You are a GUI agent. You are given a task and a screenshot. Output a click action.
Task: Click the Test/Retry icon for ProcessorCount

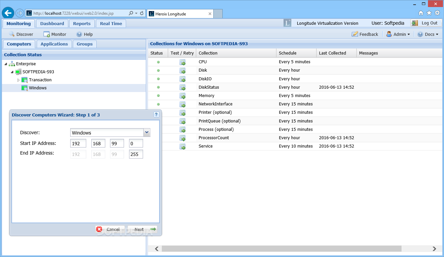pos(183,138)
